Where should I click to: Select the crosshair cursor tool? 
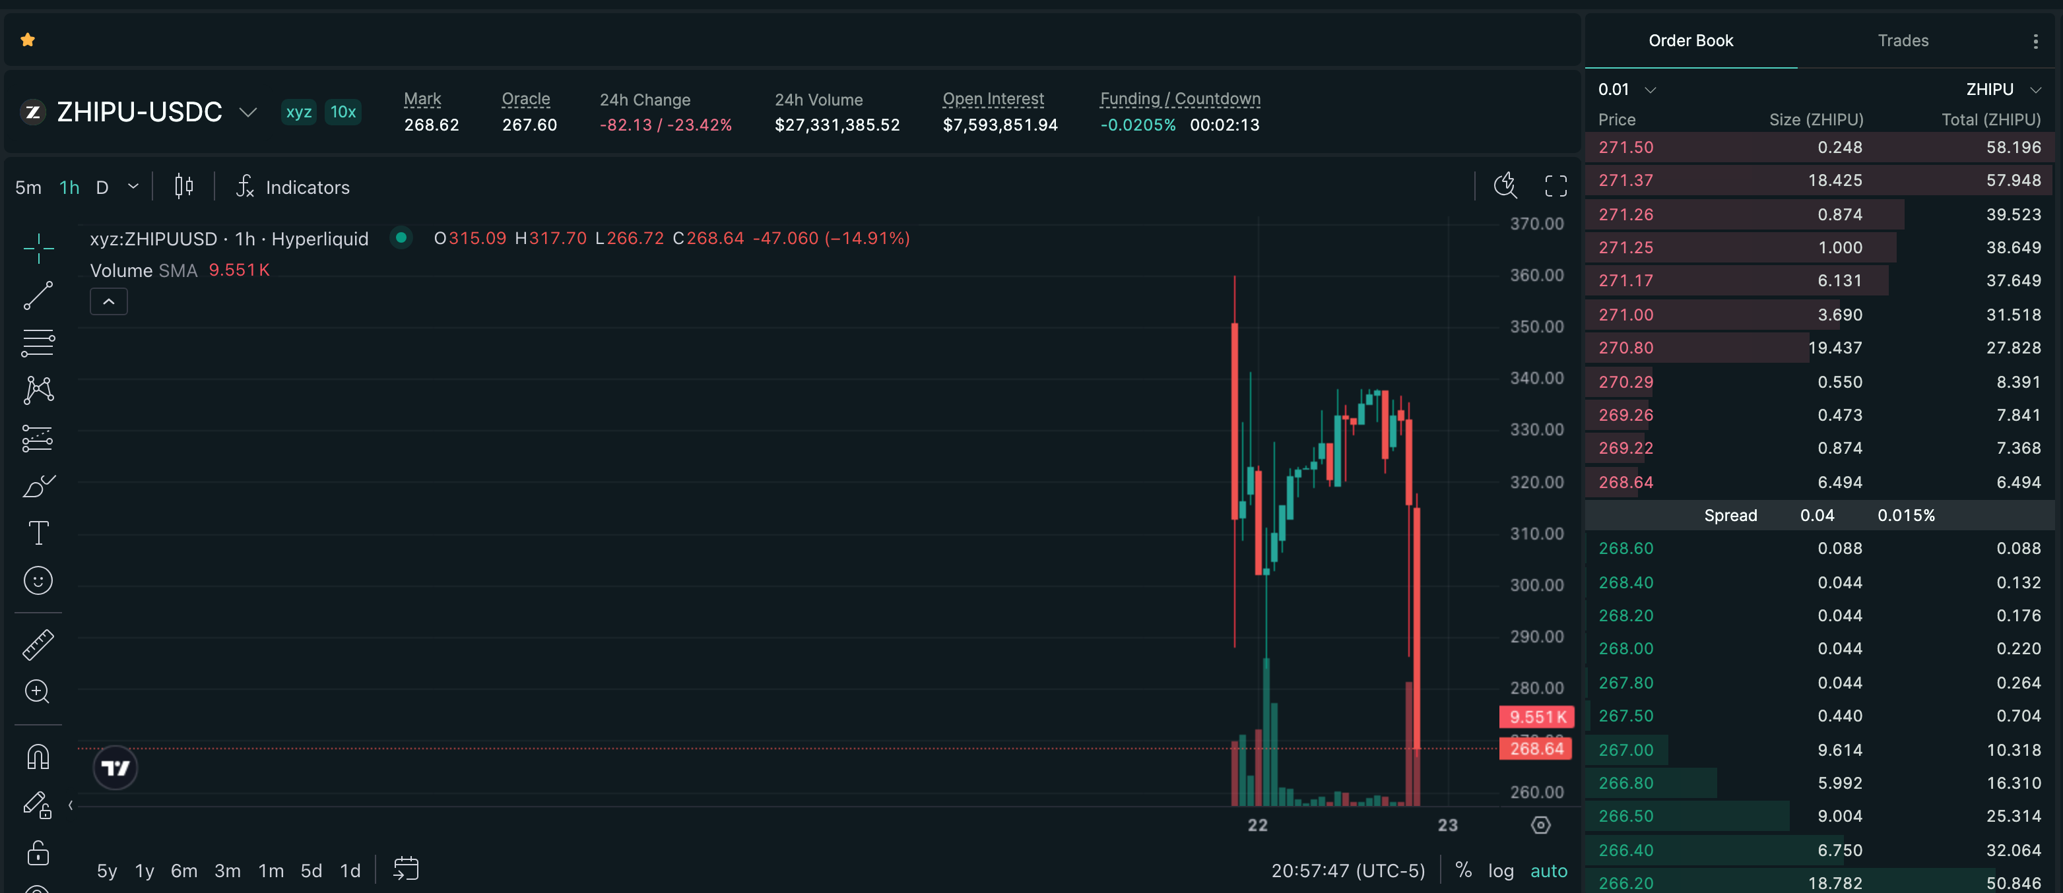[x=38, y=249]
